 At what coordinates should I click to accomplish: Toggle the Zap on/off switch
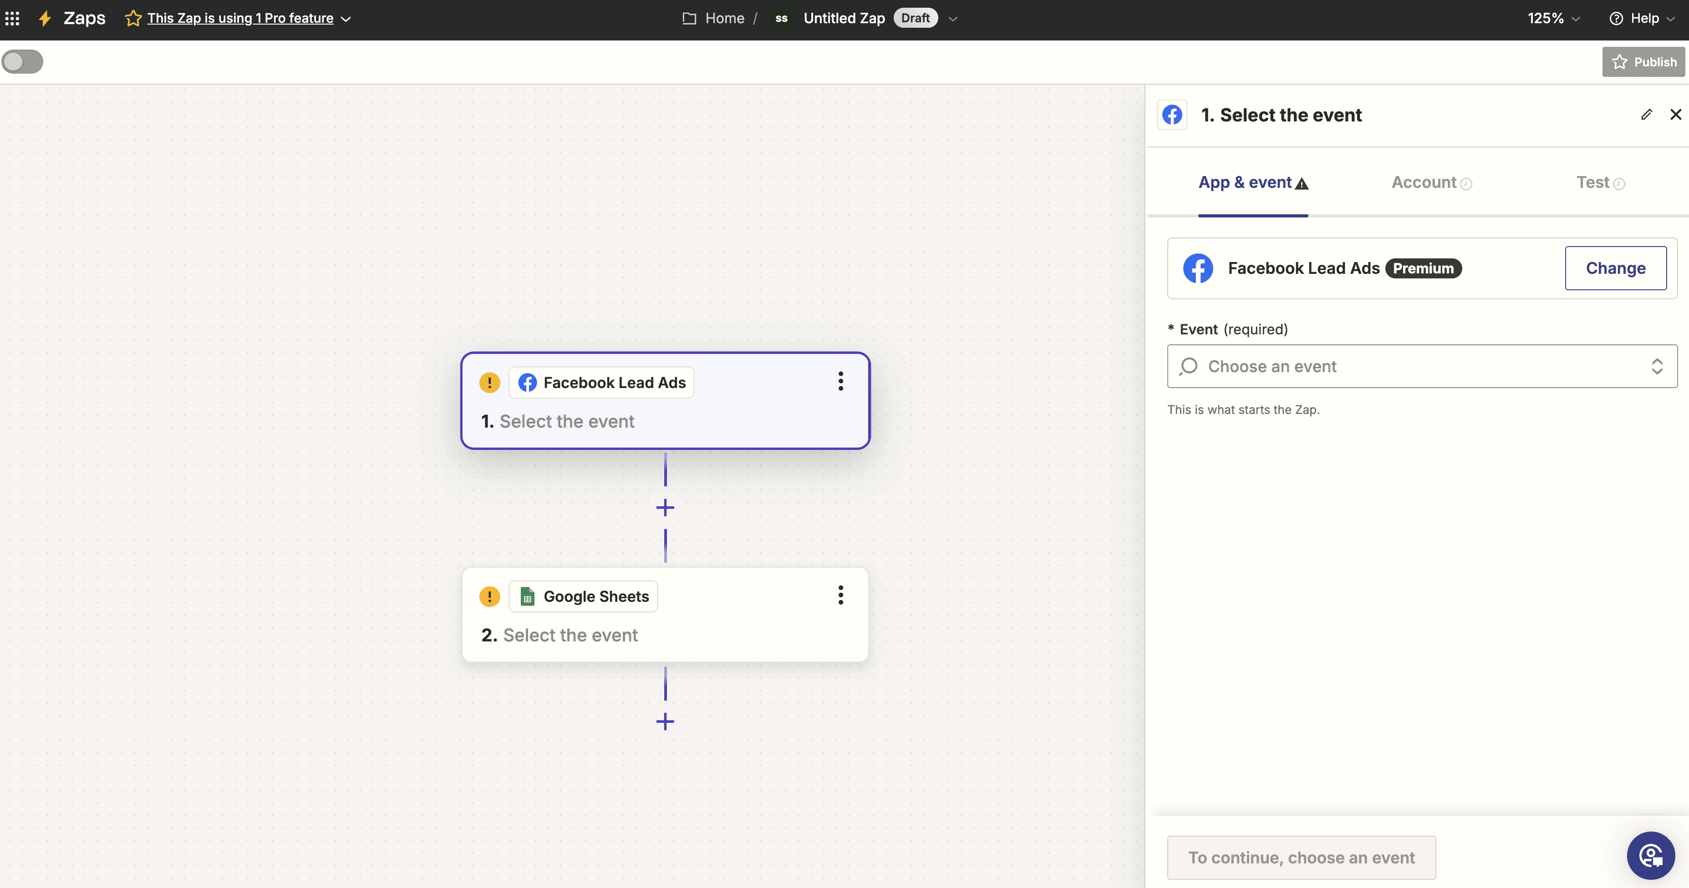(x=22, y=61)
